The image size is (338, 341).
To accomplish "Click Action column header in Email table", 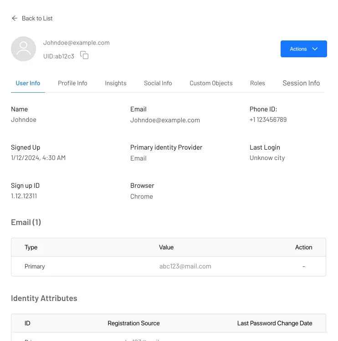I will 303,247.
